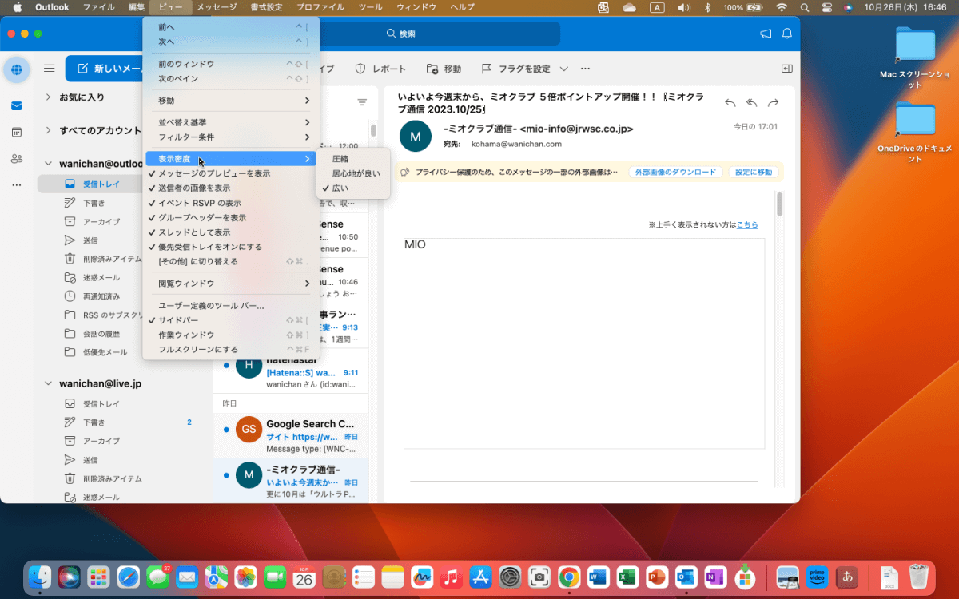Image resolution: width=959 pixels, height=599 pixels.
Task: Open Finder in the Dock
Action: pyautogui.click(x=40, y=577)
